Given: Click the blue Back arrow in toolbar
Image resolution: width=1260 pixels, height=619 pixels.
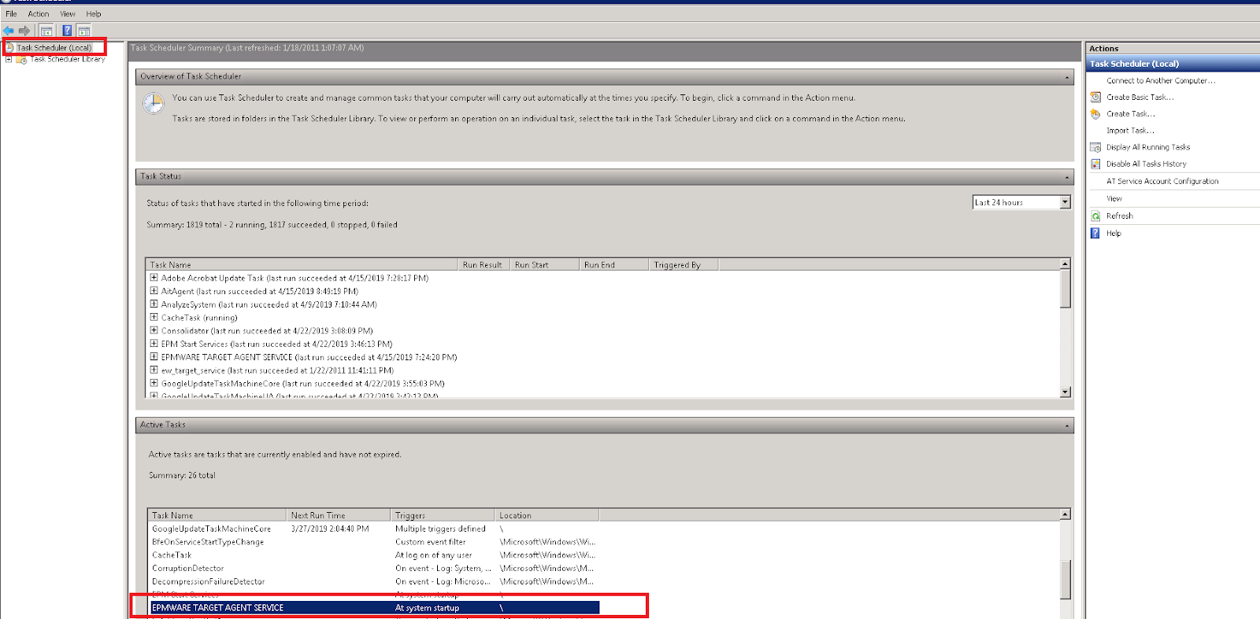Looking at the screenshot, I should (9, 31).
